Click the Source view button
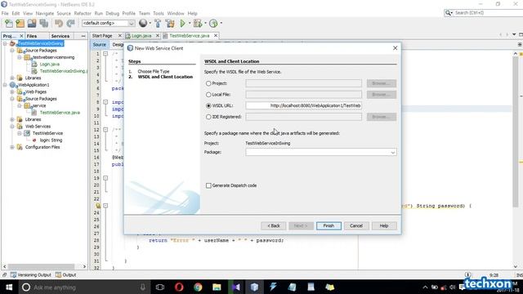The height and width of the screenshot is (294, 523). coord(100,45)
